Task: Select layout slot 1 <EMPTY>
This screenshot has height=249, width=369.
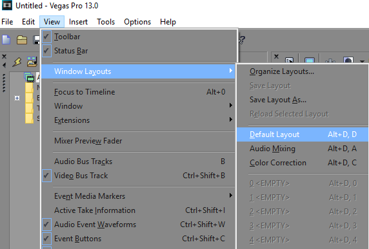Action: tap(303, 198)
